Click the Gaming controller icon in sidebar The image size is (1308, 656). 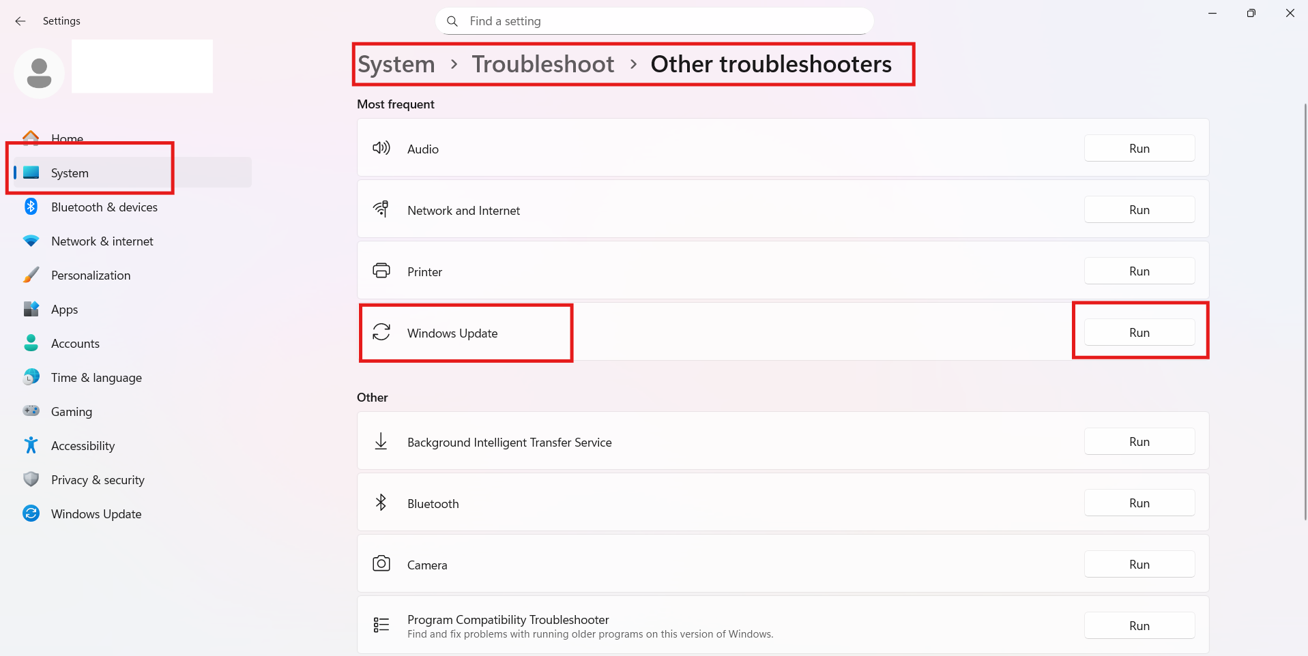click(x=31, y=411)
